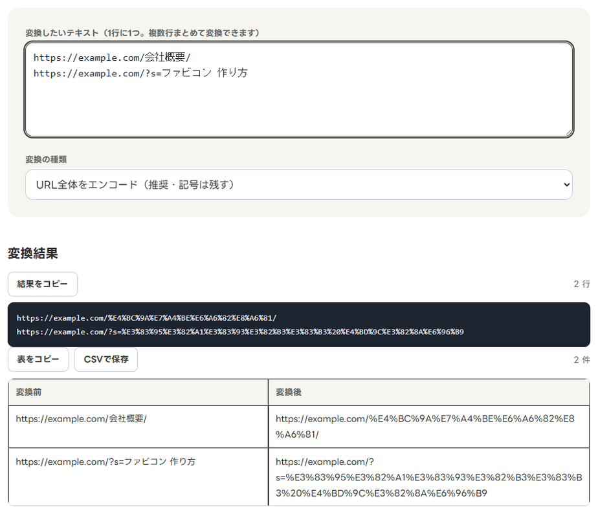Click the 変換前 cell with 会社概要 URL
The image size is (598, 514).
click(138, 427)
